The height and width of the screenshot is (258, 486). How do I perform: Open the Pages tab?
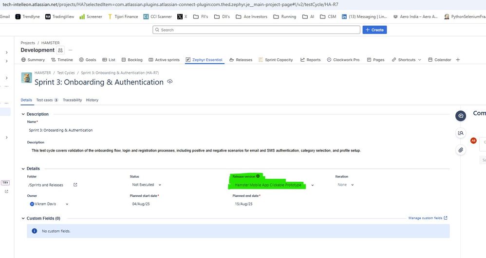point(375,60)
